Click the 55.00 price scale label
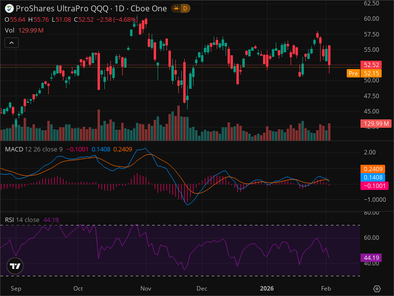Image resolution: width=394 pixels, height=296 pixels. pyautogui.click(x=371, y=50)
